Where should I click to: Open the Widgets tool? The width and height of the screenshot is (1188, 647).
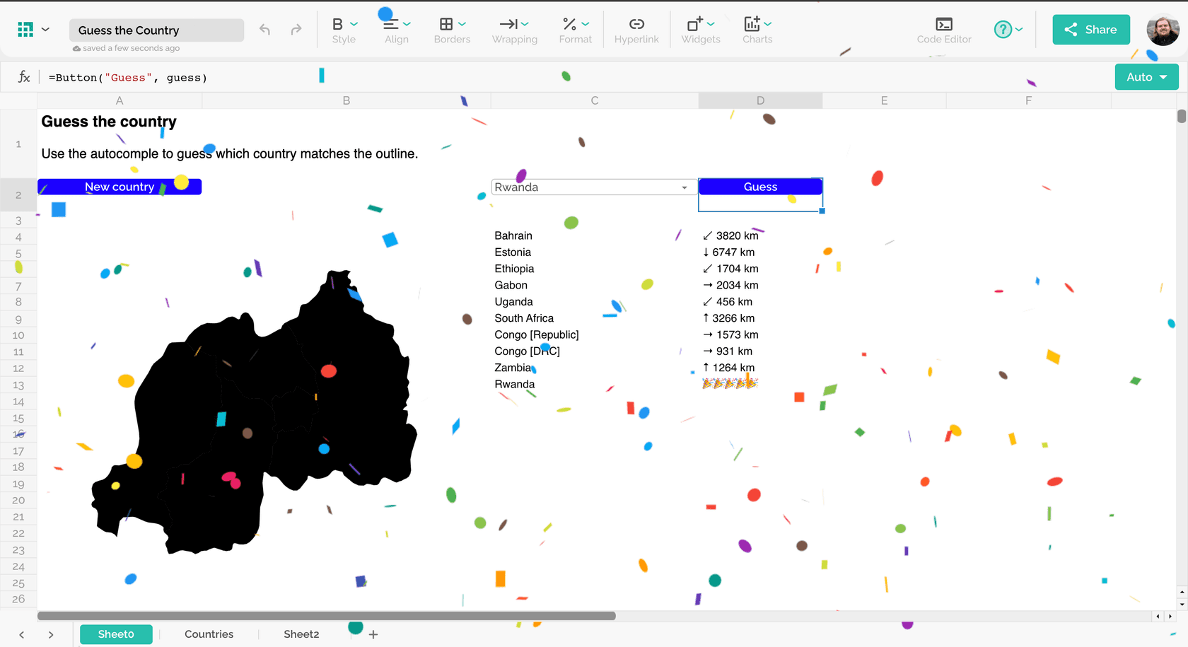695,24
